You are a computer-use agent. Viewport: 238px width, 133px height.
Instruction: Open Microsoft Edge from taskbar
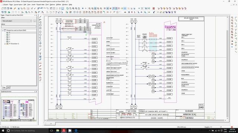pyautogui.click(x=76, y=130)
